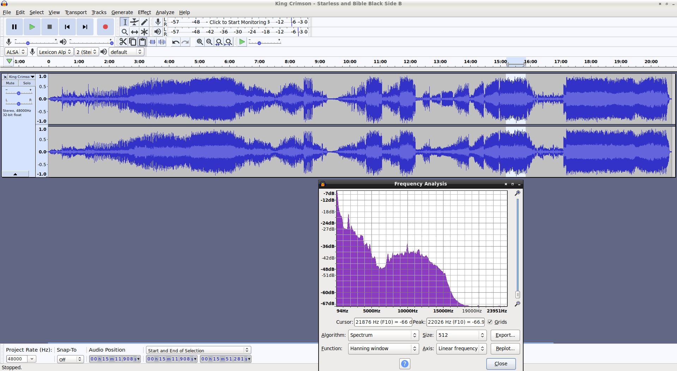Open the ALSA audio host dropdown
Screen dimensions: 677x371
pyautogui.click(x=16, y=52)
